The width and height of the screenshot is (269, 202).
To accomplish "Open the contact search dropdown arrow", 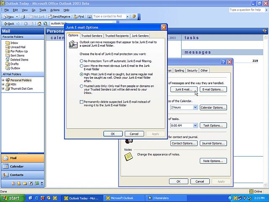I will pos(127,17).
